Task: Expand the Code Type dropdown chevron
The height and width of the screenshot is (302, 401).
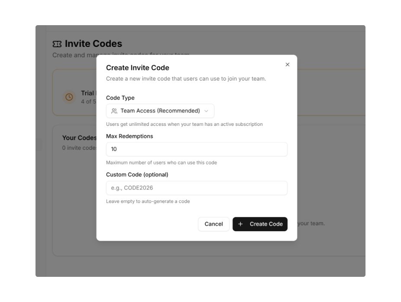Action: tap(206, 111)
